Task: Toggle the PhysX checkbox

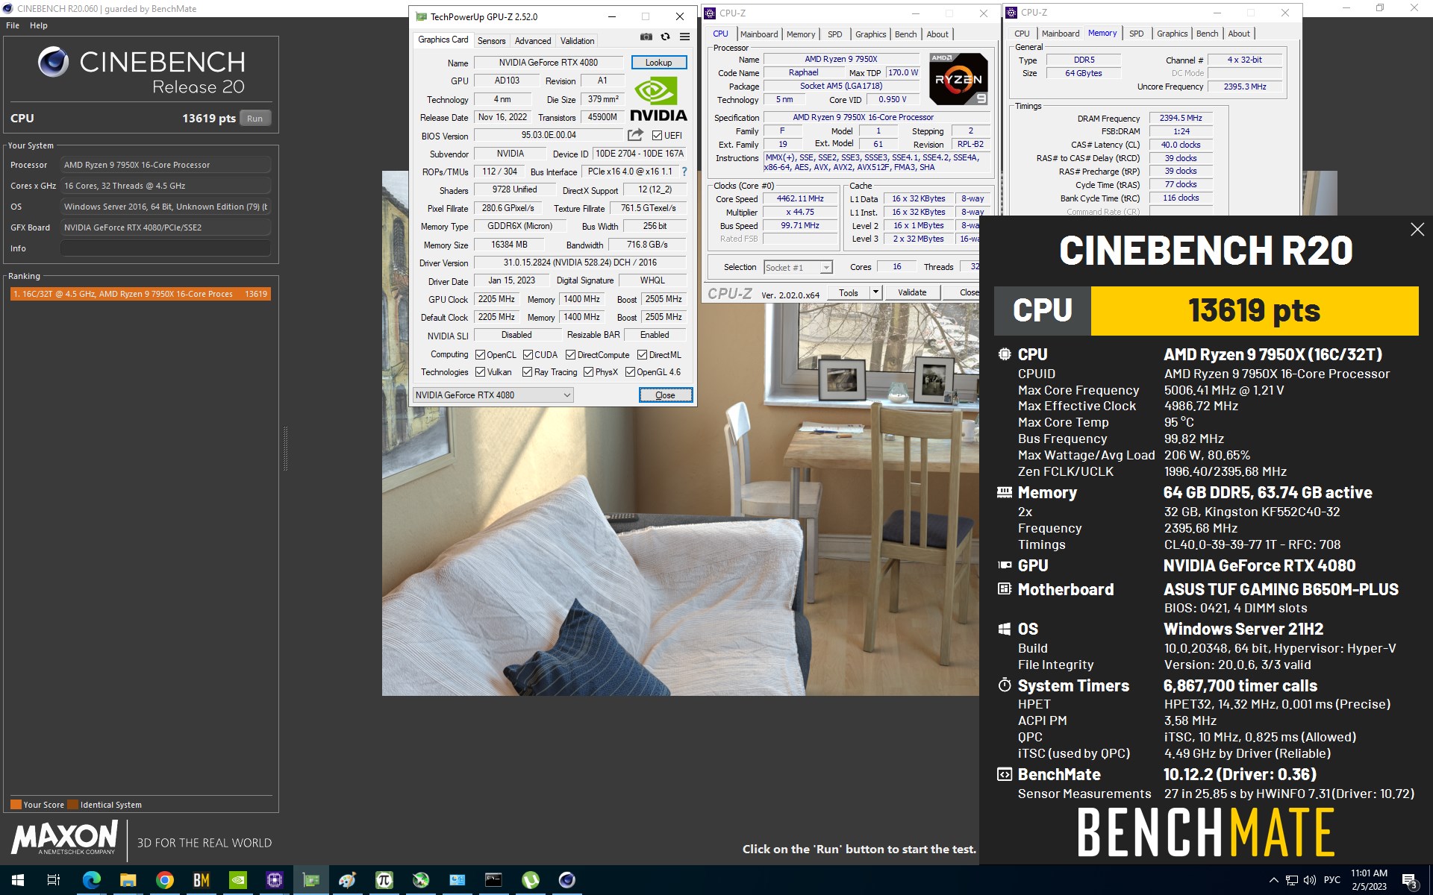Action: (x=588, y=372)
